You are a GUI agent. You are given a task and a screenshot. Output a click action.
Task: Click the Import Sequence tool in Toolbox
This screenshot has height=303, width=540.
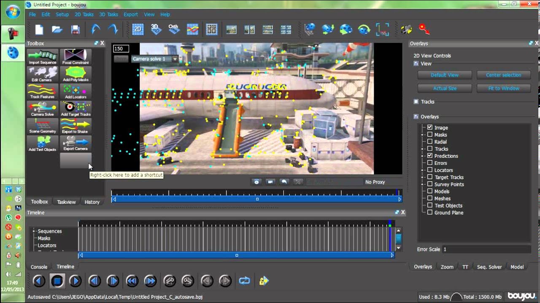[x=43, y=57]
